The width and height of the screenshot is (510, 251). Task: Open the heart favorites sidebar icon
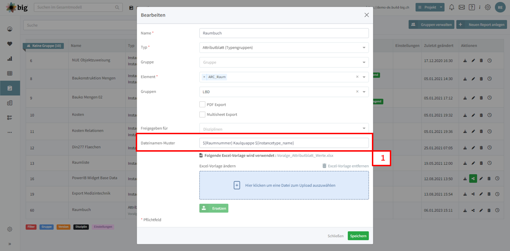click(x=10, y=44)
